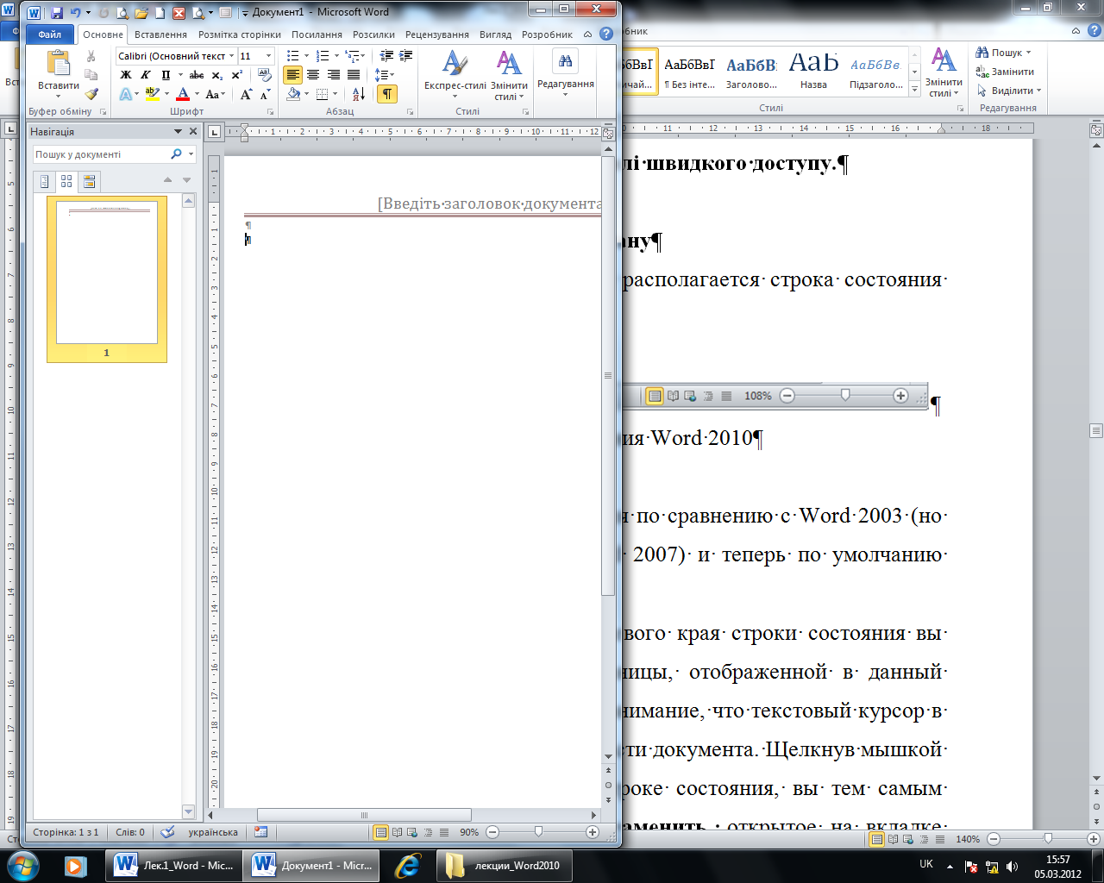Open Експрес-стилі gallery
The image size is (1104, 883).
click(455, 75)
